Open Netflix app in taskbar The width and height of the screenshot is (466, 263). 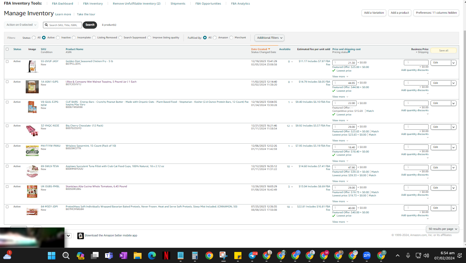point(166,256)
